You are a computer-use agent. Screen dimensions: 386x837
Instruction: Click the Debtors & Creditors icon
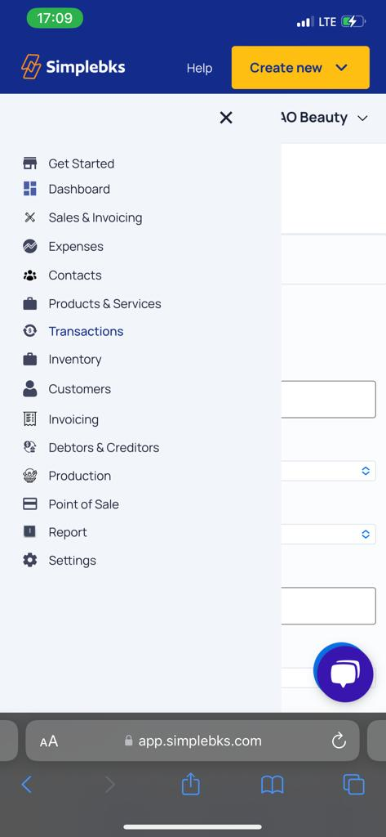[x=30, y=447]
